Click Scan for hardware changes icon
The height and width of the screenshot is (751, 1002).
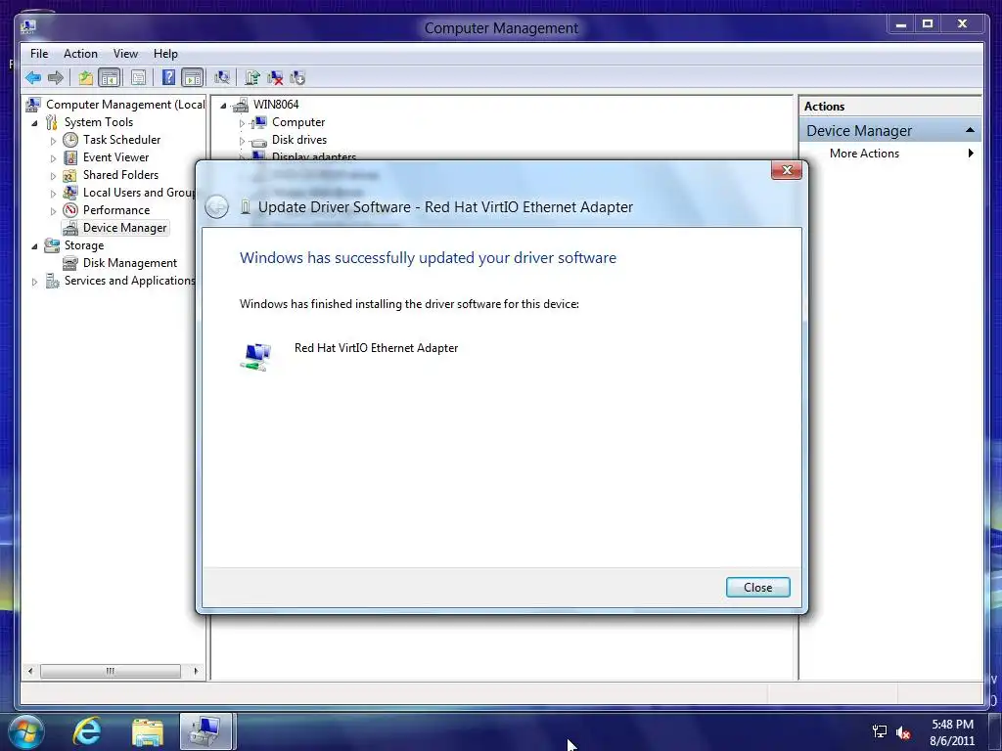(222, 78)
